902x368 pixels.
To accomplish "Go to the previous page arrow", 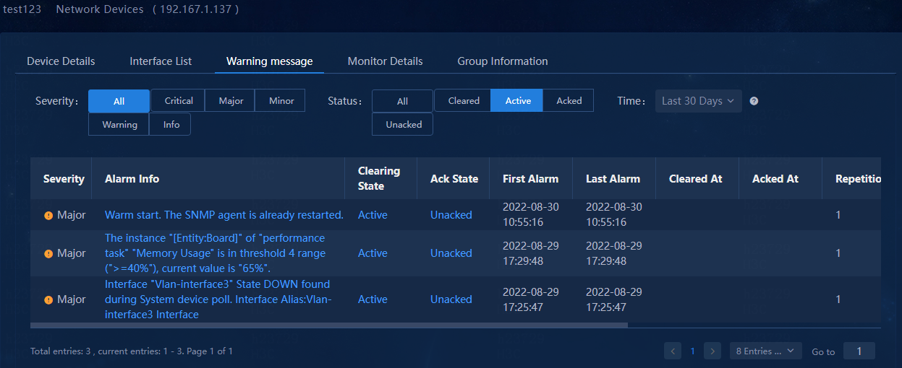I will [673, 351].
